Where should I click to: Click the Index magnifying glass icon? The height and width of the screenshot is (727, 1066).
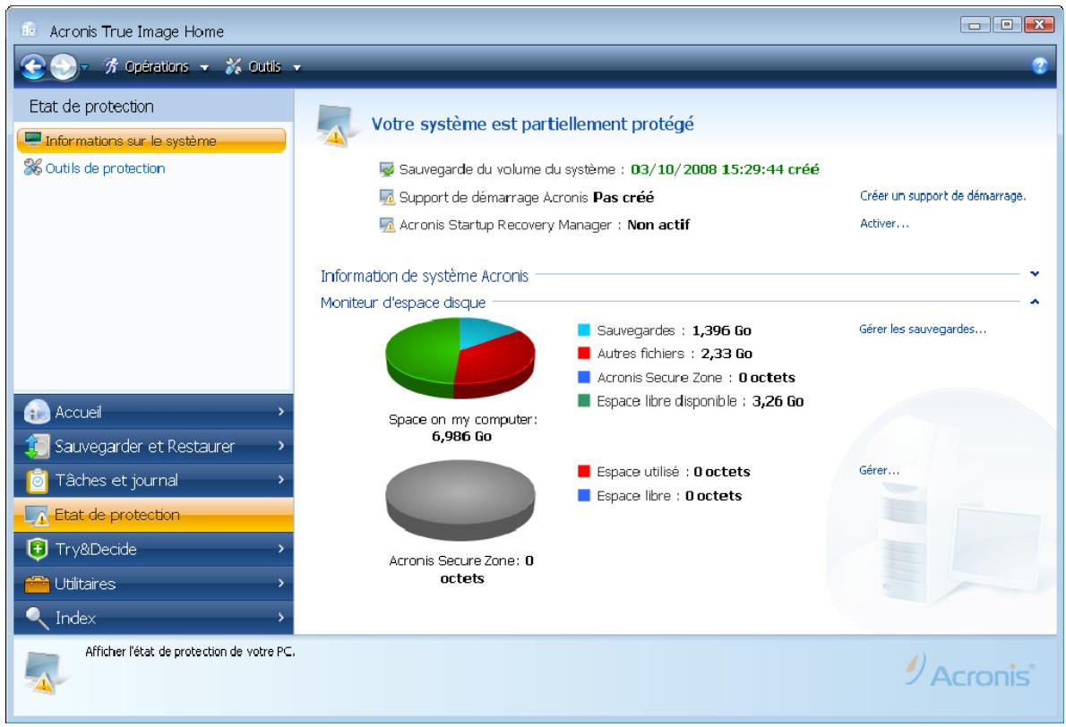37,619
